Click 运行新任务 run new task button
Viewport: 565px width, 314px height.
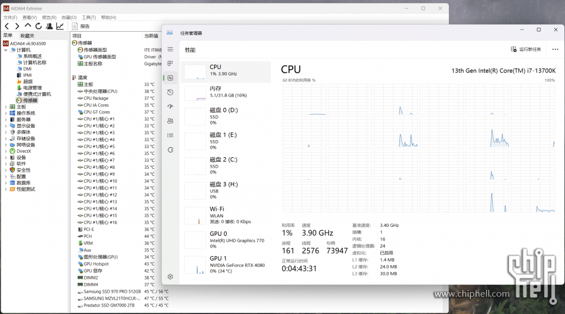point(526,50)
